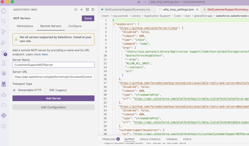Open the Agentforce Vibes icon in activity bar
The image size is (249, 146).
tap(4, 84)
